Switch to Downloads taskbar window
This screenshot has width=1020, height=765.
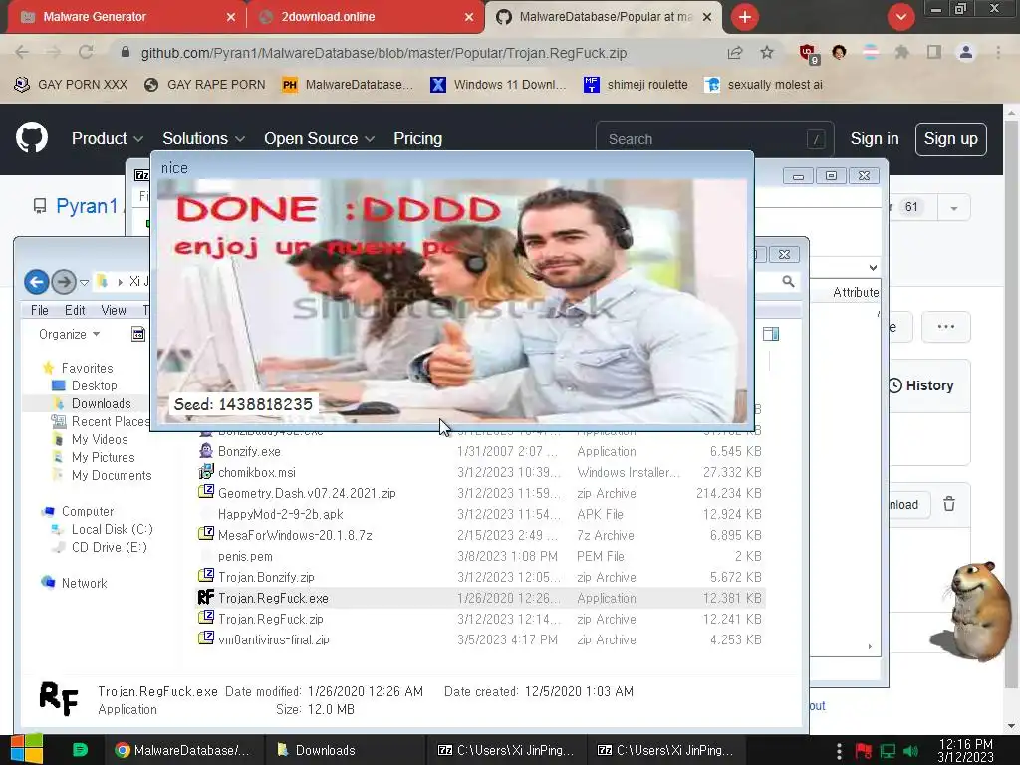345,750
